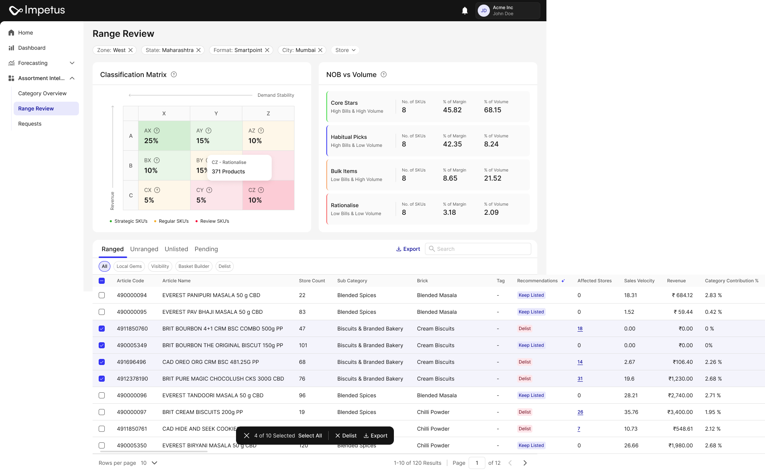765x472 pixels.
Task: Open Category Overview in the sidebar
Action: click(x=42, y=93)
